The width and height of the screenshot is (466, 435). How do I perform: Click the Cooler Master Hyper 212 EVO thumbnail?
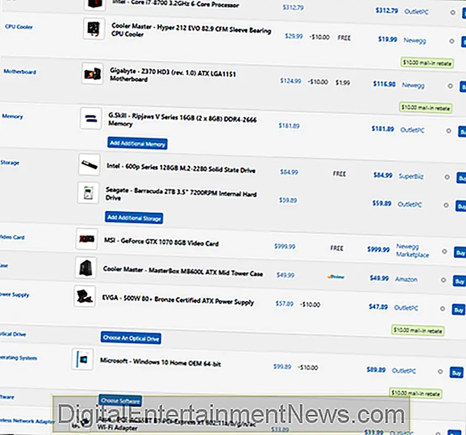(94, 29)
